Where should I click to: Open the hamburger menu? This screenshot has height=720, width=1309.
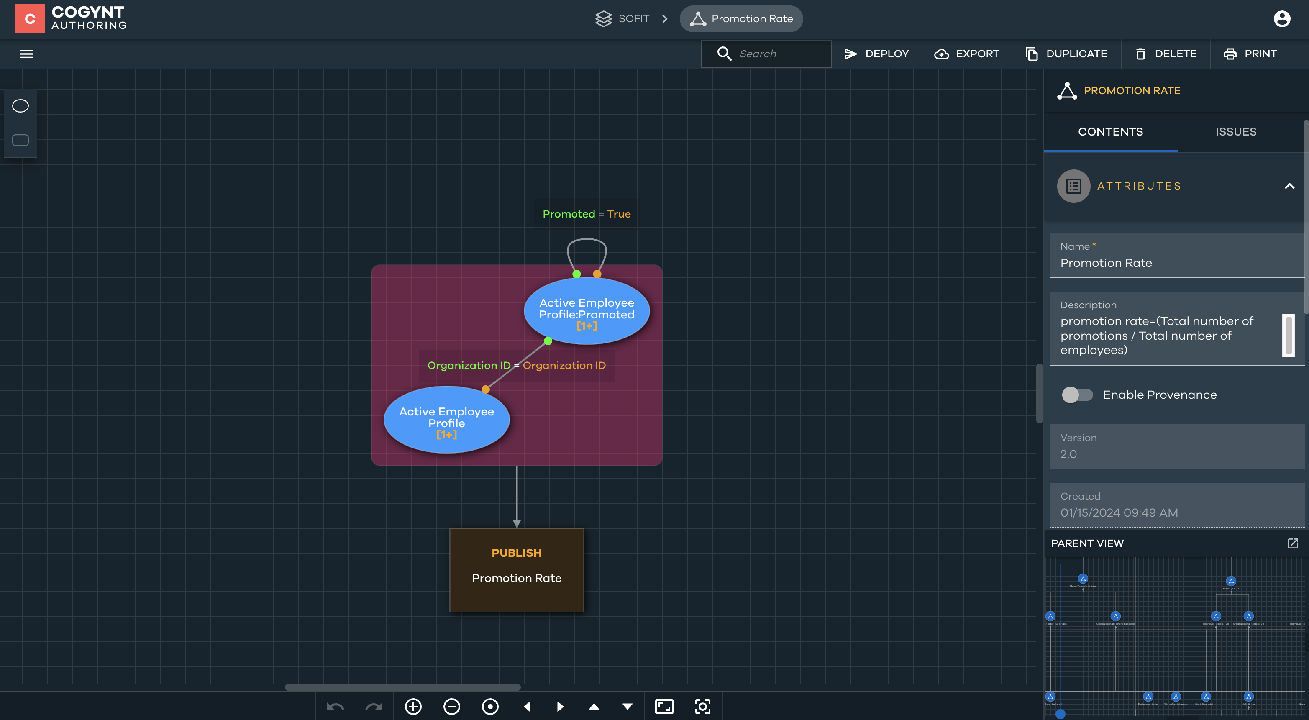click(x=26, y=54)
